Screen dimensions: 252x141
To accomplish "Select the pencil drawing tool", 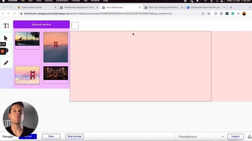I will pos(6,63).
